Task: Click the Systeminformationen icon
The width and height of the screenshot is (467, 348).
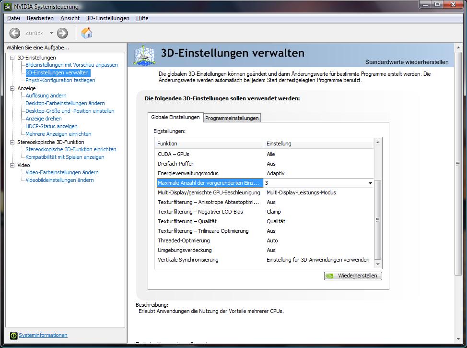Action: click(x=13, y=336)
